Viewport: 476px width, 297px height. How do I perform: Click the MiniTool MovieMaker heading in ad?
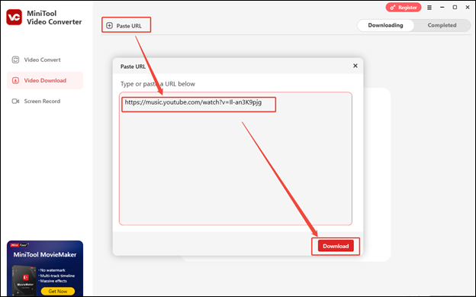pyautogui.click(x=45, y=255)
